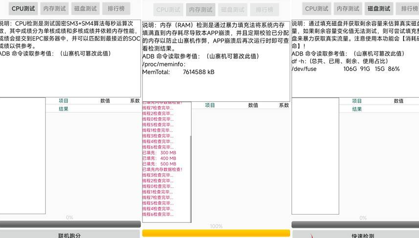Click the "MemTotal: 7614588 kB" line
419x238 pixels.
coord(179,72)
